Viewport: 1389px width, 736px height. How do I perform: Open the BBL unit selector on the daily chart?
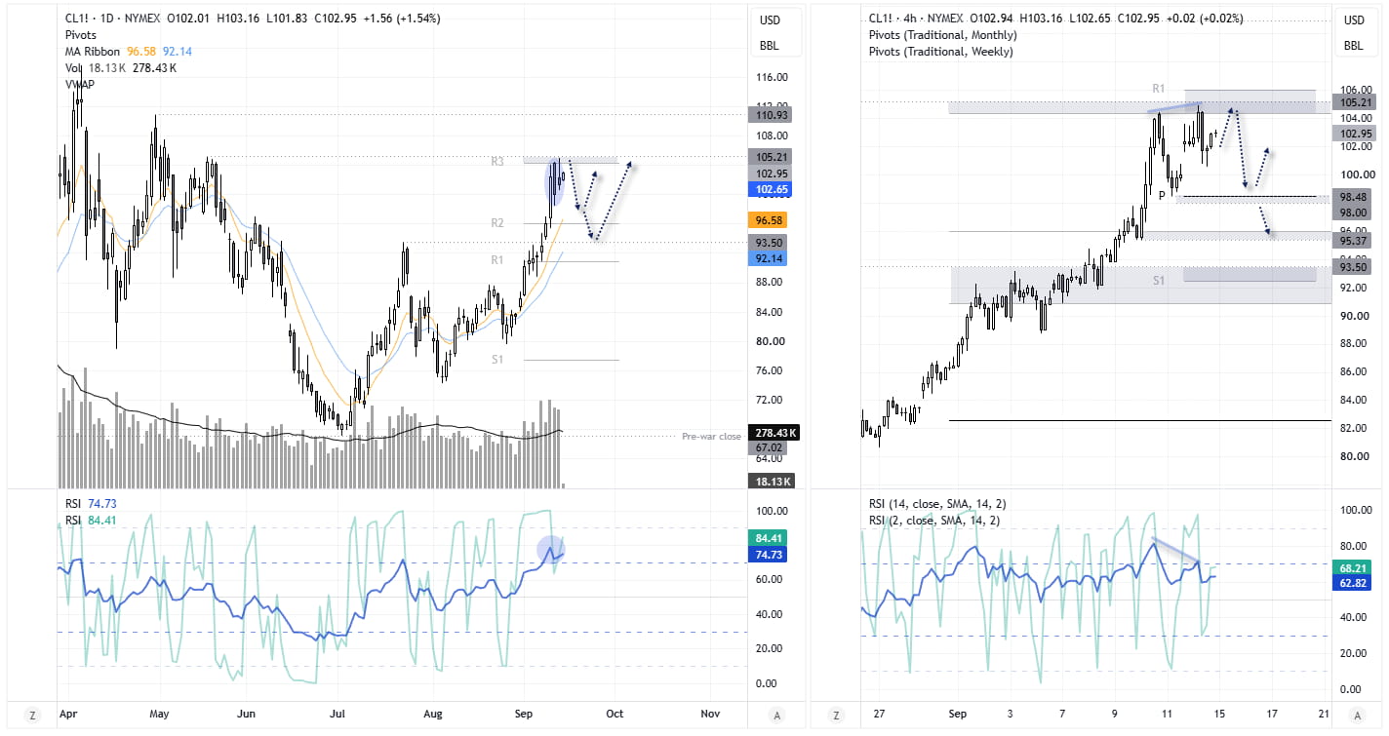pyautogui.click(x=770, y=46)
